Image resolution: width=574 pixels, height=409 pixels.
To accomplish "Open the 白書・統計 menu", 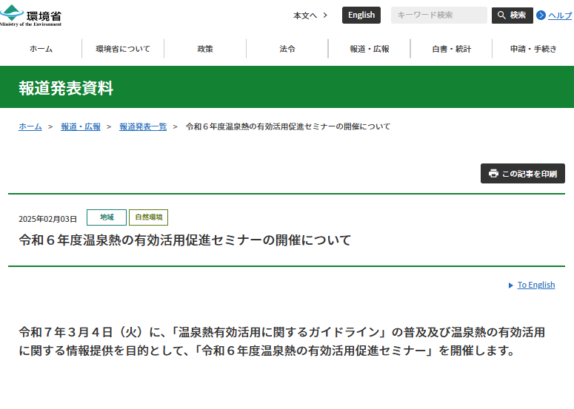I will (x=451, y=49).
